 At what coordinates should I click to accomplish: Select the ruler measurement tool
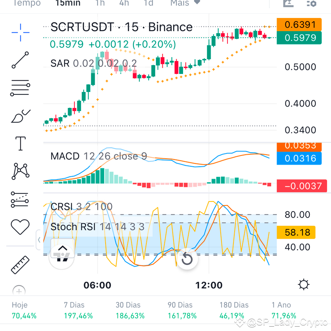20,265
